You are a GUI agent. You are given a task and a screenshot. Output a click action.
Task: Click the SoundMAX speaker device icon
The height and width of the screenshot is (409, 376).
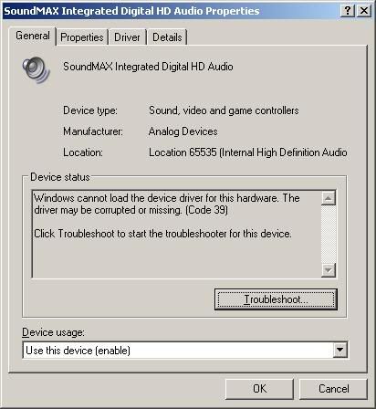click(x=37, y=70)
